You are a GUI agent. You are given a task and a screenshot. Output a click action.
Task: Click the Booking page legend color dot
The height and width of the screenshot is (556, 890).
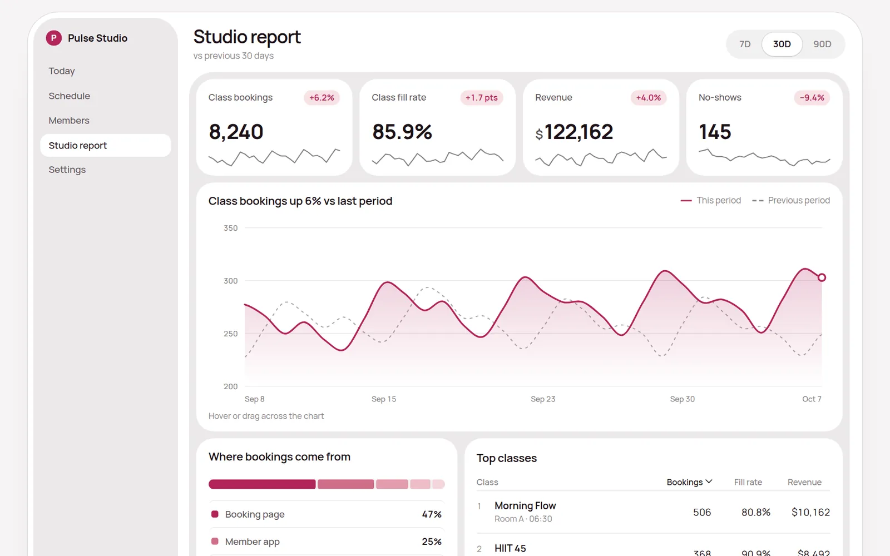click(215, 514)
